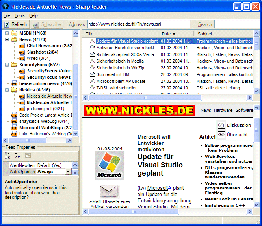Open article Antivirus-Hersteller verschickt
The image size is (262, 226).
(x=127, y=48)
